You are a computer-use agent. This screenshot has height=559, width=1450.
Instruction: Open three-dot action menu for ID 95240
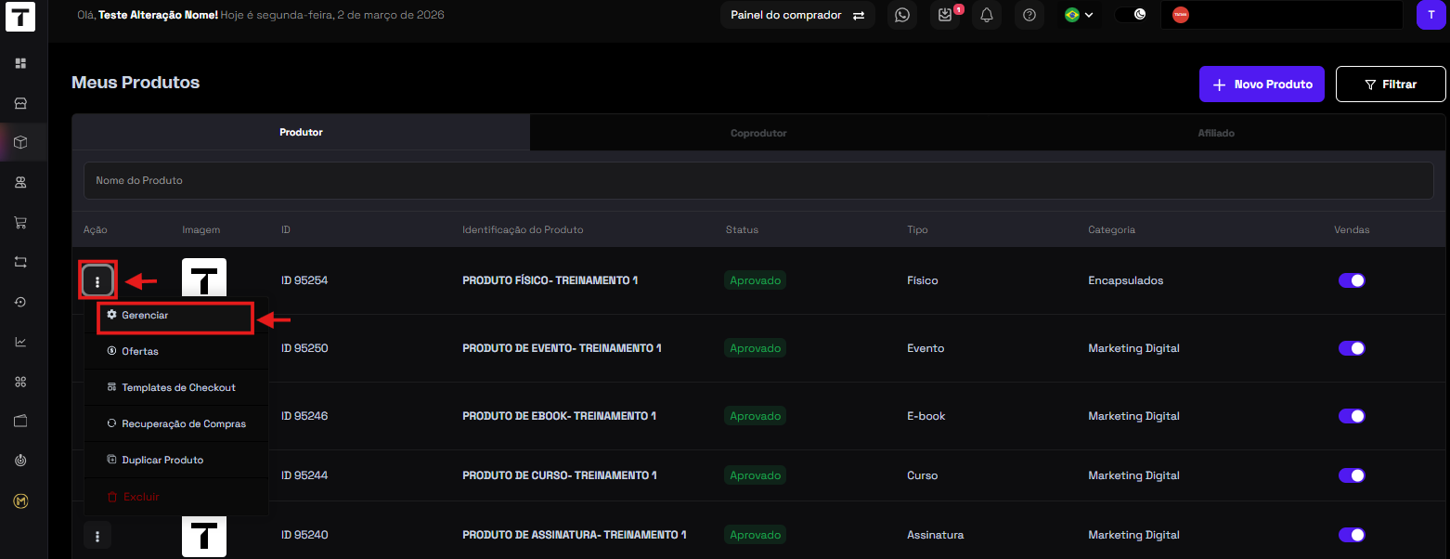[x=97, y=535]
